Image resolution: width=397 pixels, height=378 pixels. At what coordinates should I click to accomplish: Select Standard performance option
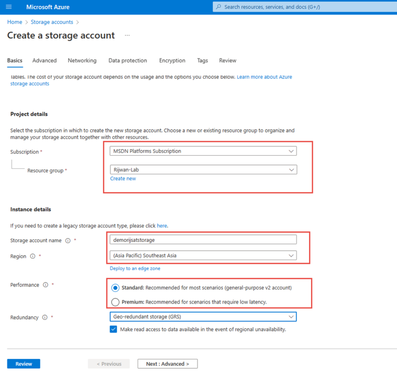tap(115, 288)
